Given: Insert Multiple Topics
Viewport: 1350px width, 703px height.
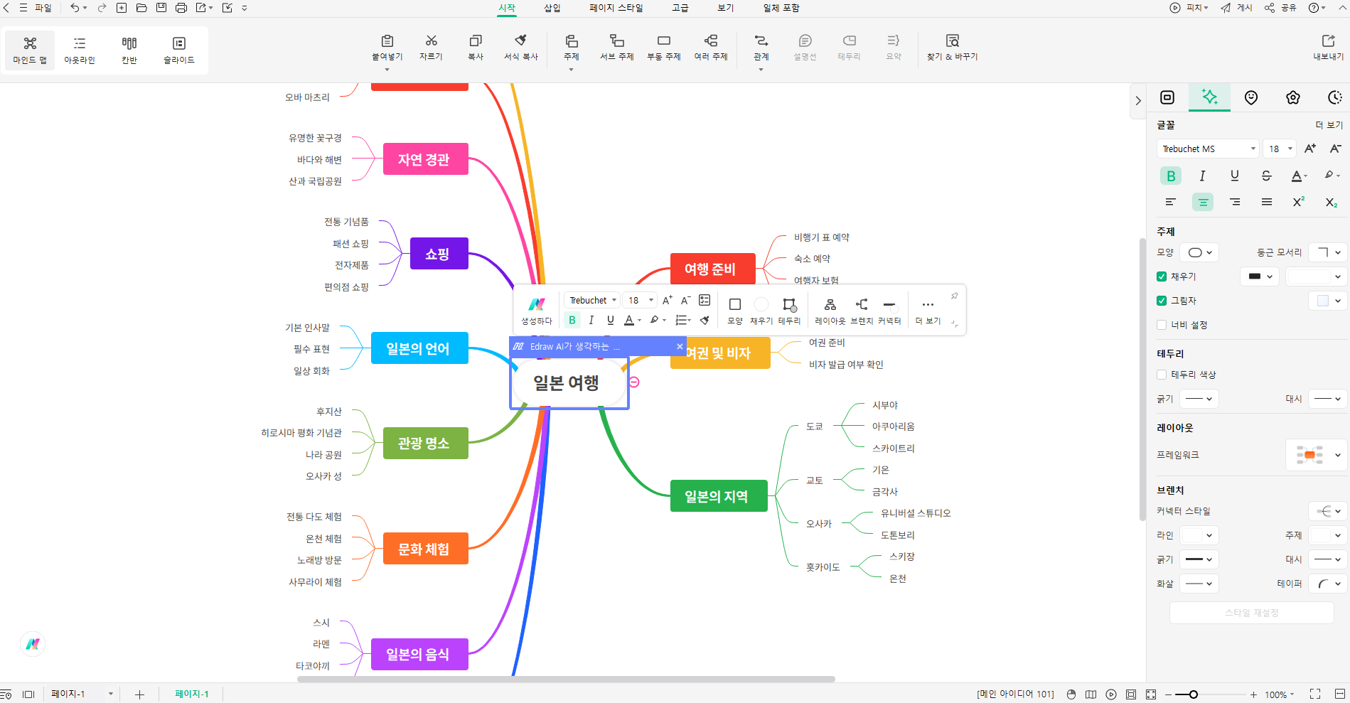Looking at the screenshot, I should click(x=711, y=48).
